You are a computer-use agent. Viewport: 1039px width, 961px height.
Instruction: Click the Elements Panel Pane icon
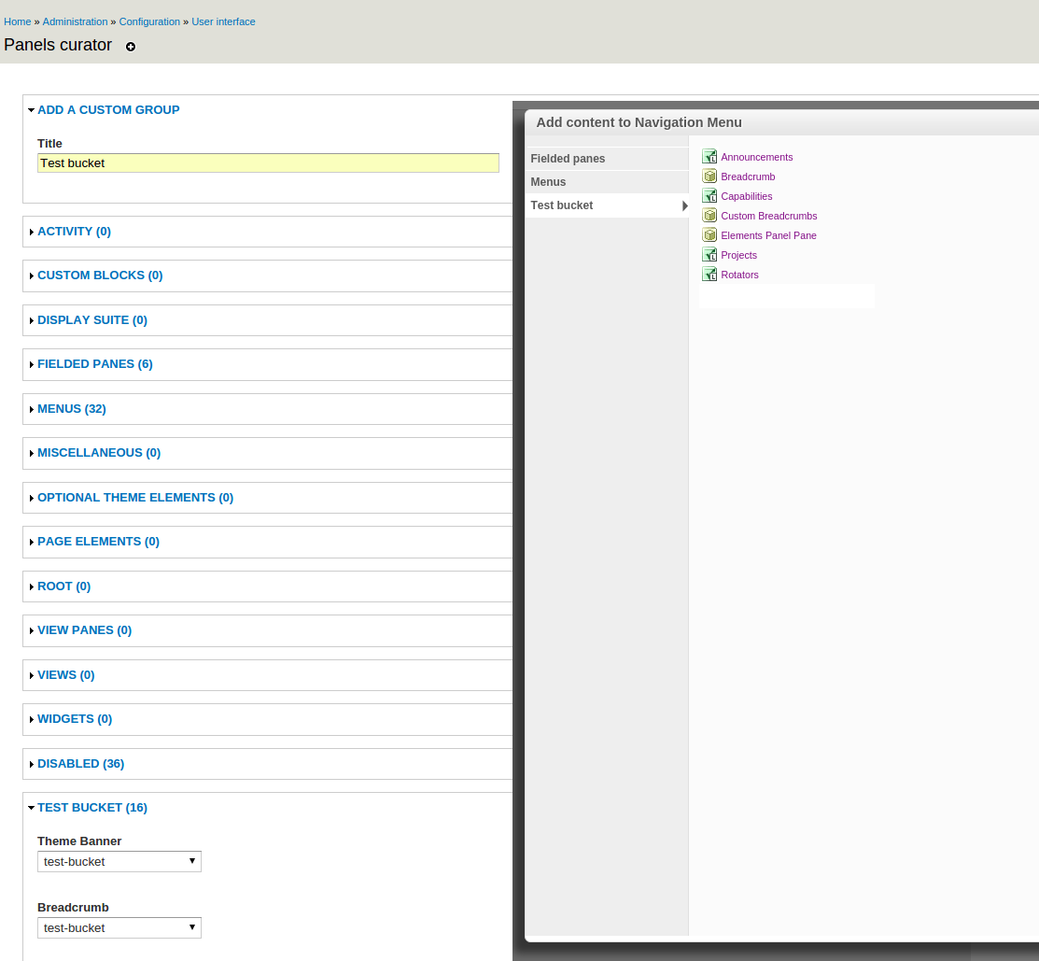coord(709,235)
